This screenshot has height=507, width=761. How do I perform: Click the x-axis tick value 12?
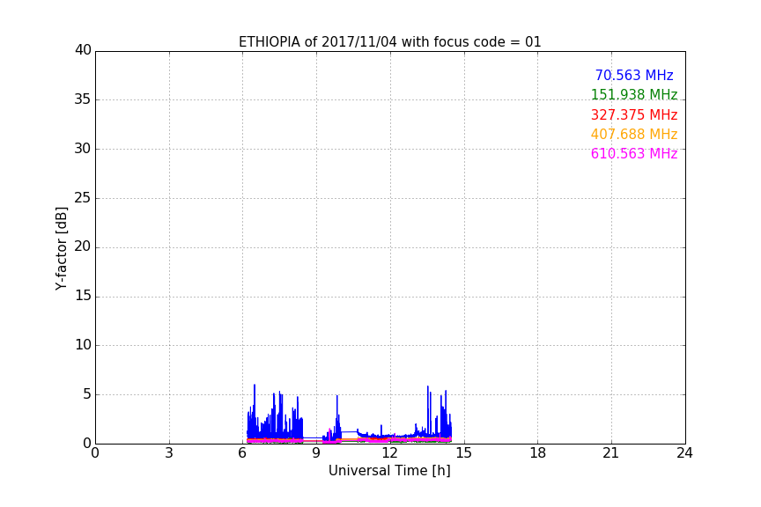click(x=390, y=453)
